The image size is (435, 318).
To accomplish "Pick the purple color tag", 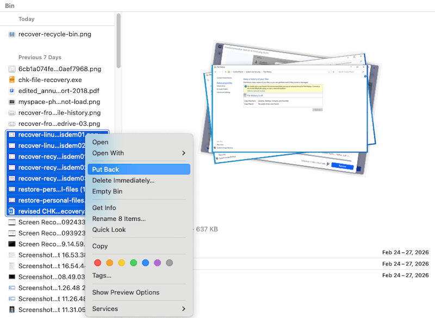I will [157, 263].
